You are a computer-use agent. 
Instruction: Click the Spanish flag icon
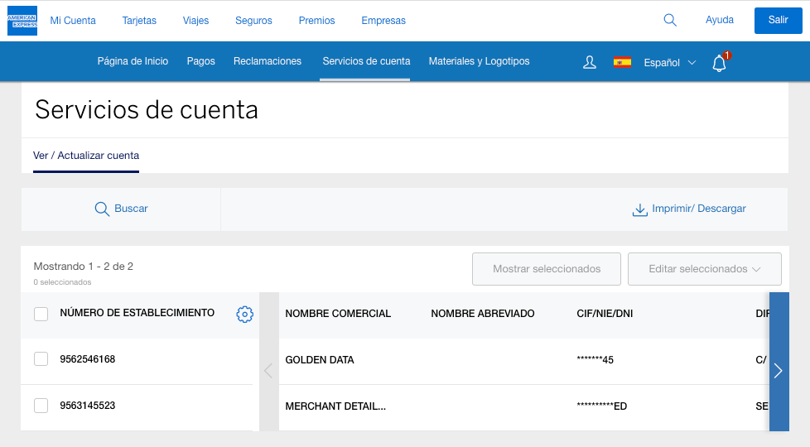pyautogui.click(x=622, y=62)
